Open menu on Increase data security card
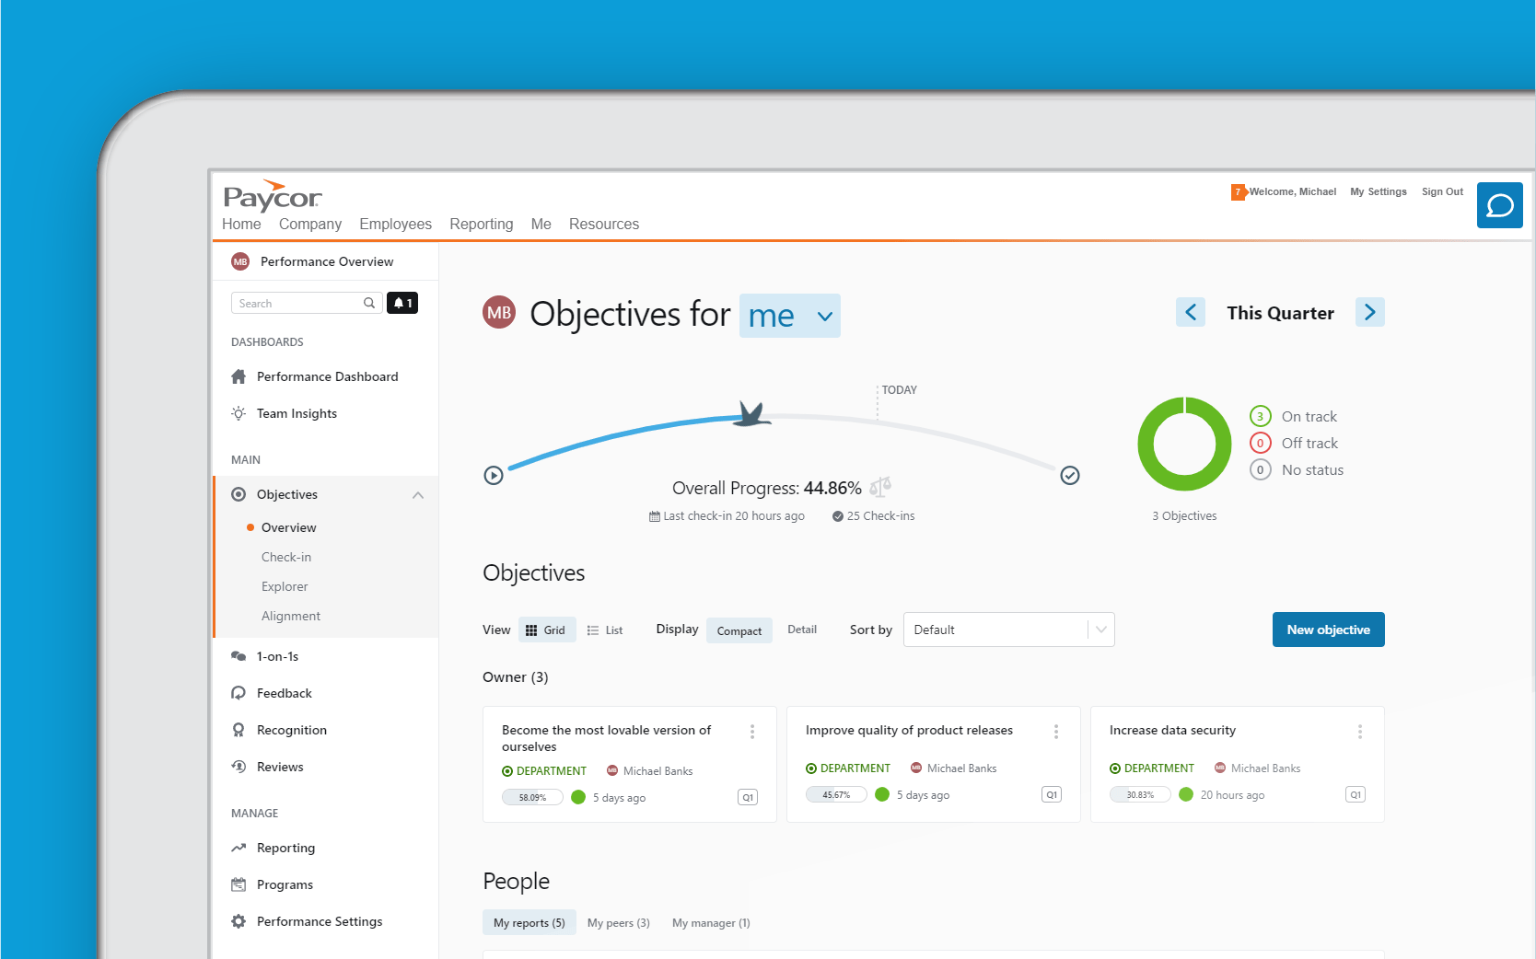 coord(1360,732)
